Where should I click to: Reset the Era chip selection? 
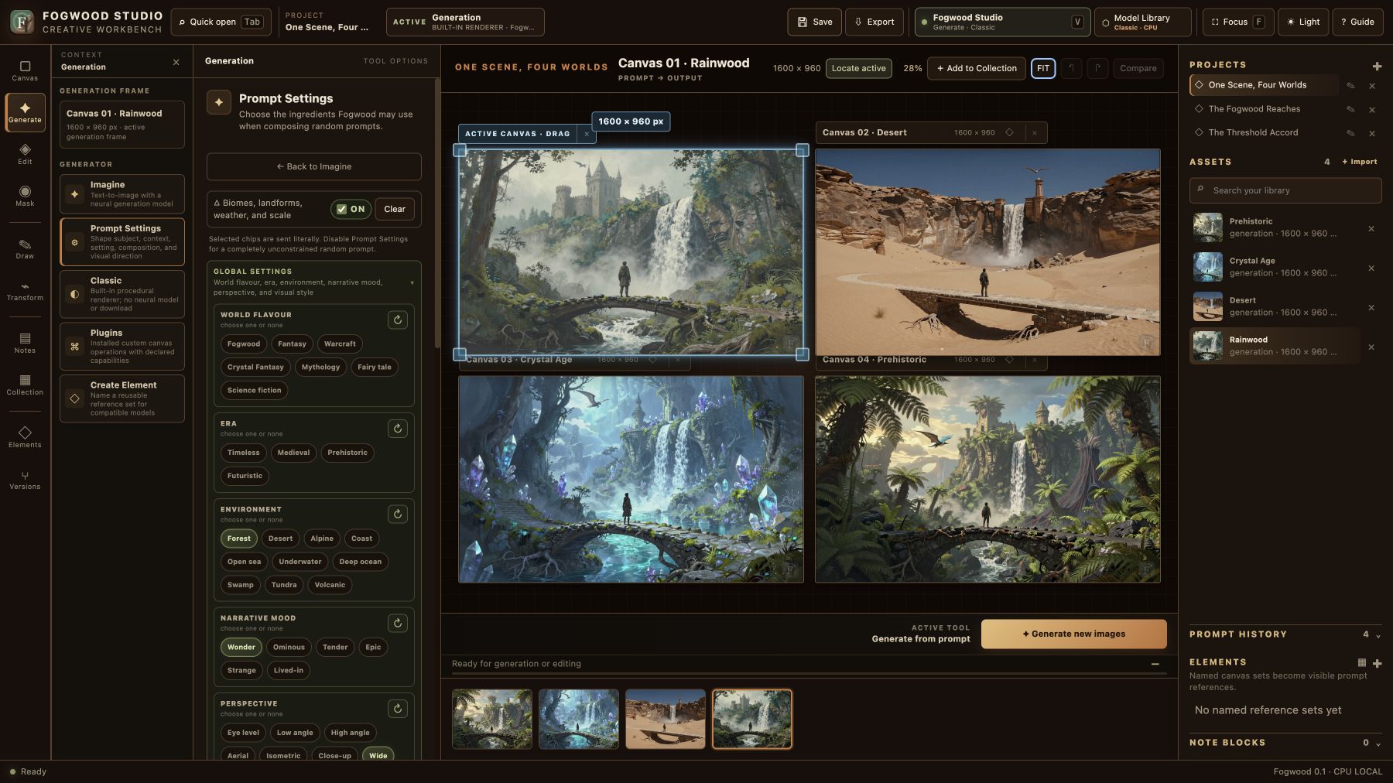point(398,429)
